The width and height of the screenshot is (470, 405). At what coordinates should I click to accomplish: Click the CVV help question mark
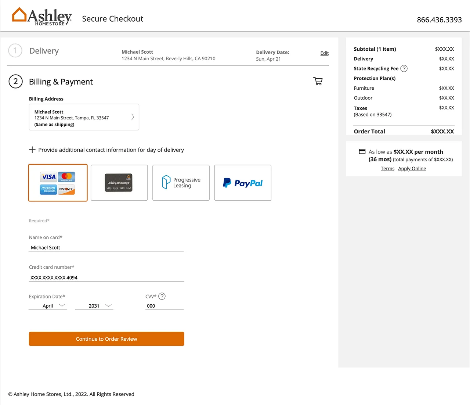tap(162, 296)
